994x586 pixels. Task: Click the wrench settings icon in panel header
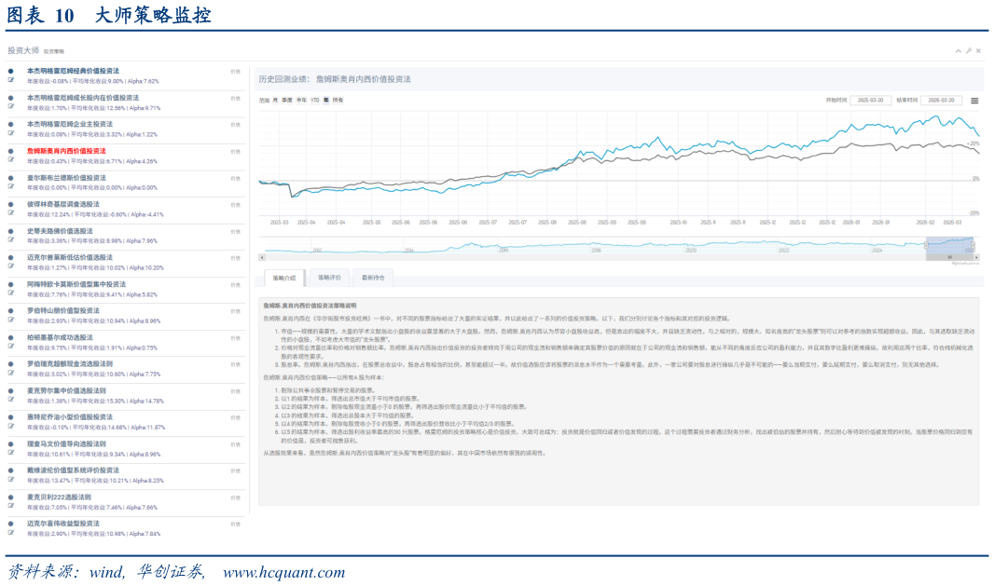coord(969,50)
